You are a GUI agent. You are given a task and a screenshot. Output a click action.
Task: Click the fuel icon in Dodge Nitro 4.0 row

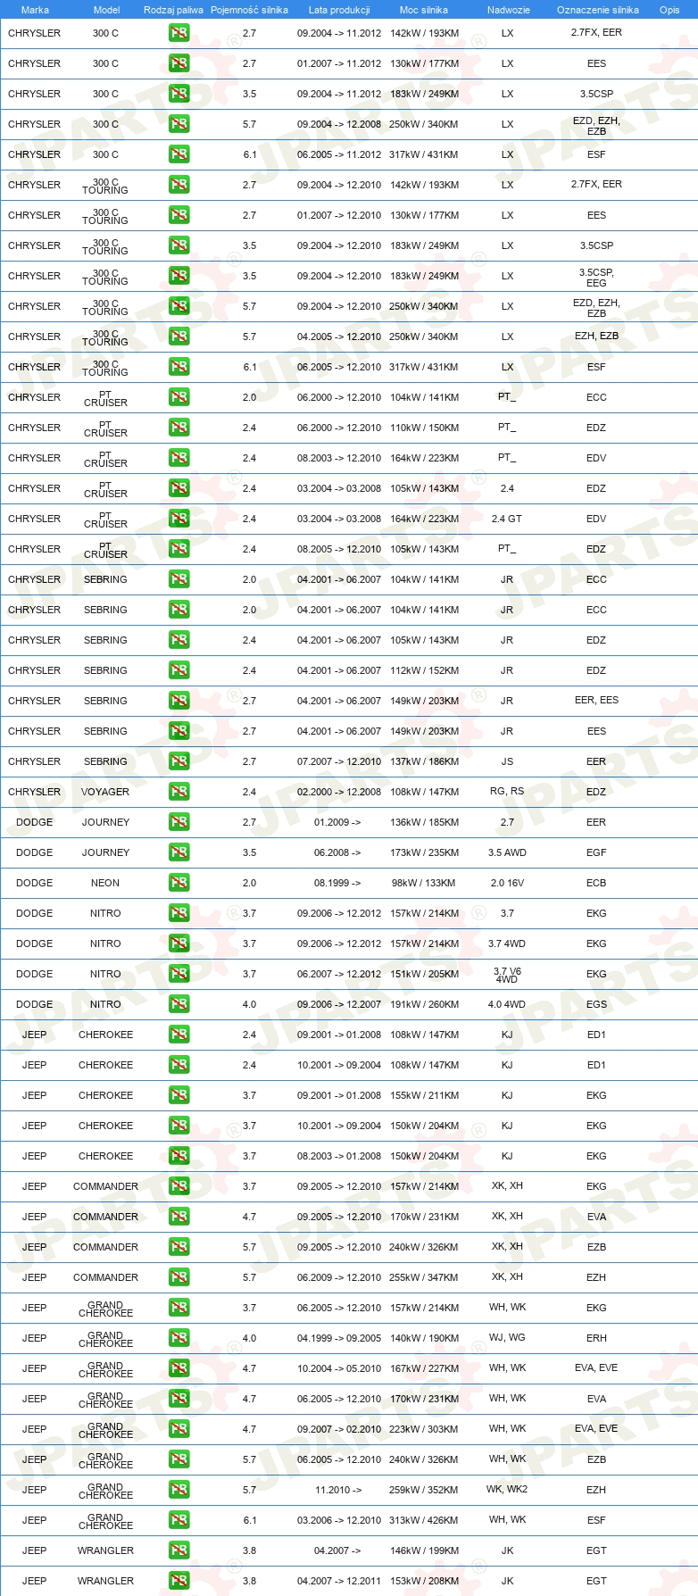pos(179,1004)
